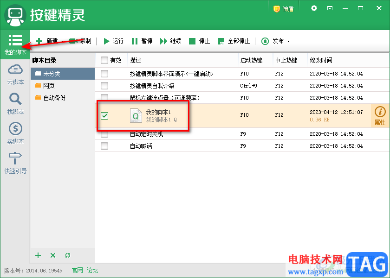
Task: Open the 神盾 shield feature
Action: click(284, 9)
